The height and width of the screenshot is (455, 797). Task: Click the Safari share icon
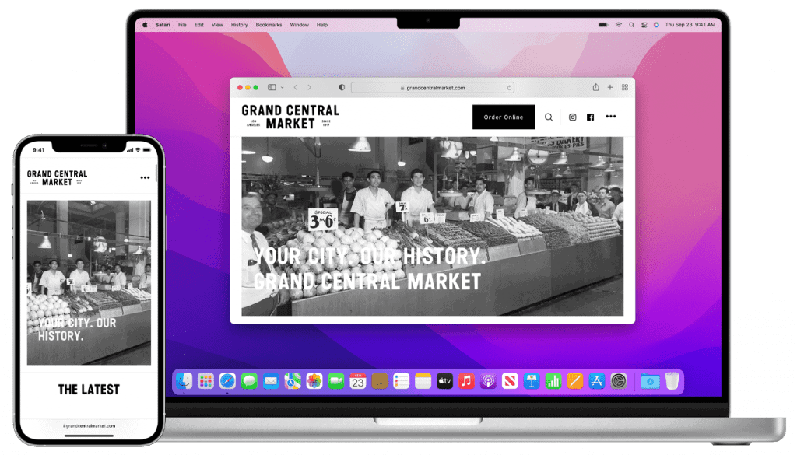click(x=595, y=87)
